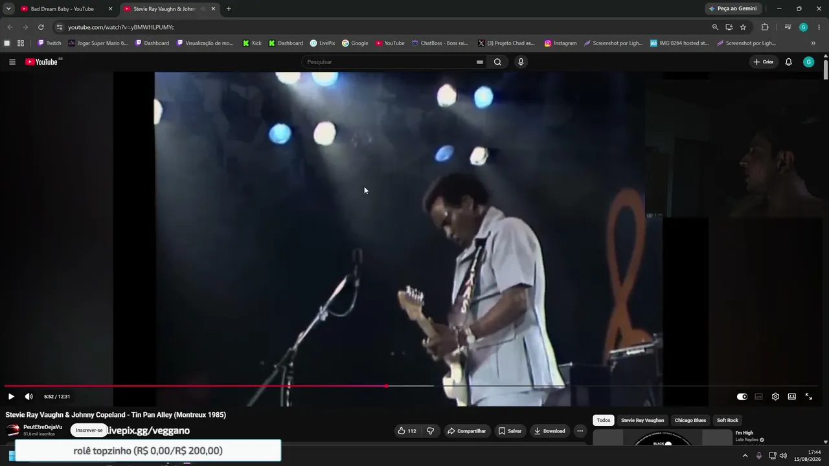Image resolution: width=829 pixels, height=466 pixels.
Task: Open the browser extensions puzzle icon
Action: [x=765, y=27]
